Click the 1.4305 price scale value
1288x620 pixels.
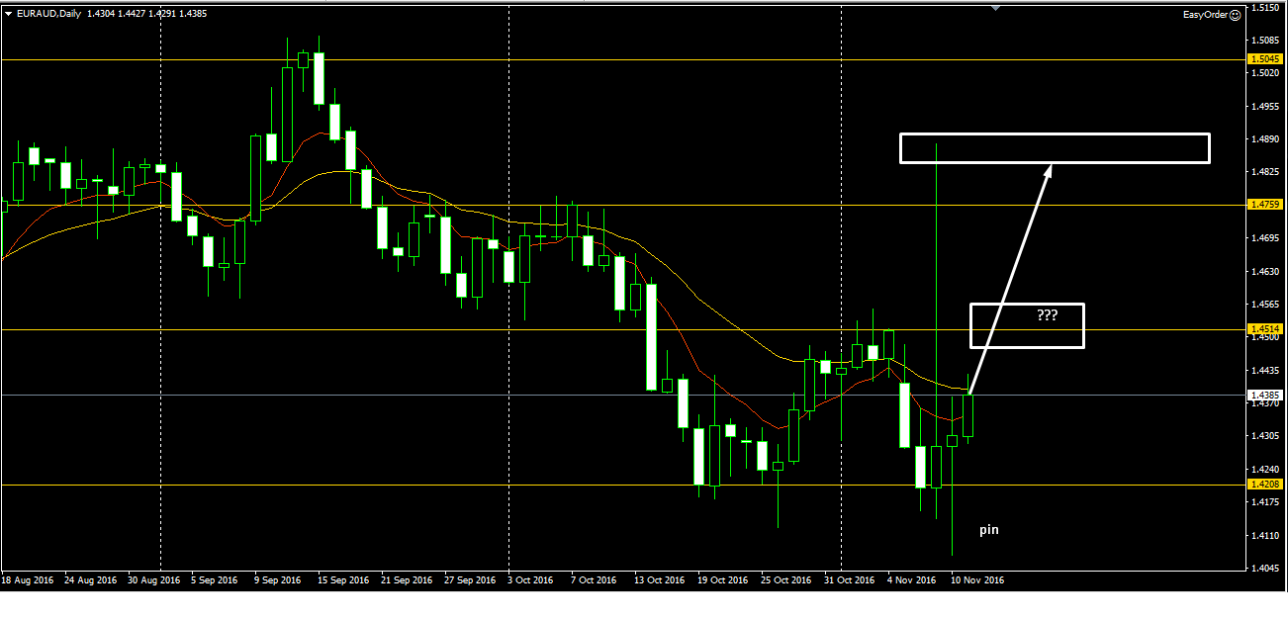1266,436
